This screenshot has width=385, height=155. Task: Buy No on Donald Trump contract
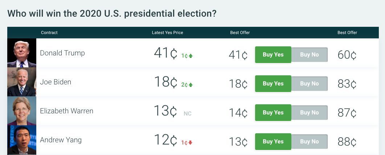tap(310, 55)
